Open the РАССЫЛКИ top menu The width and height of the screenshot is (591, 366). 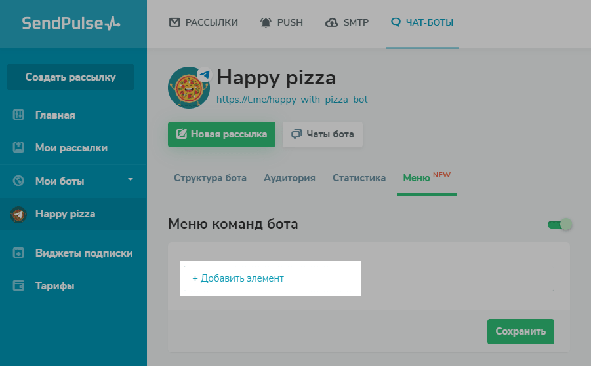pos(203,22)
